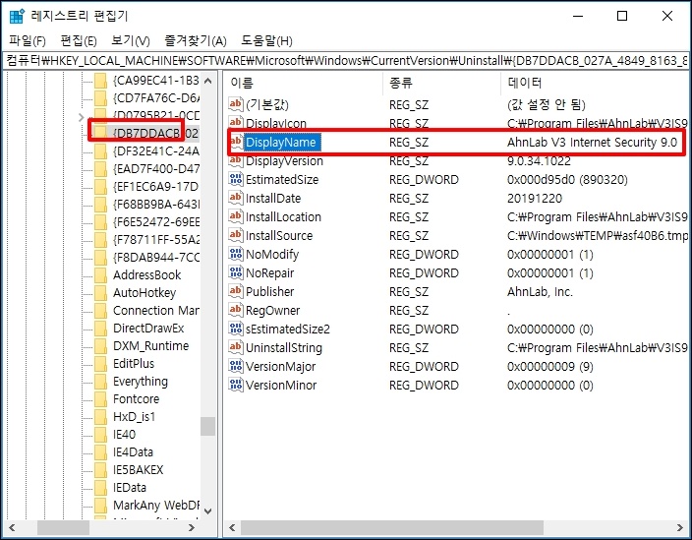Click the value pane horizontal scrollbar thumb
Image resolution: width=692 pixels, height=540 pixels.
click(x=392, y=527)
